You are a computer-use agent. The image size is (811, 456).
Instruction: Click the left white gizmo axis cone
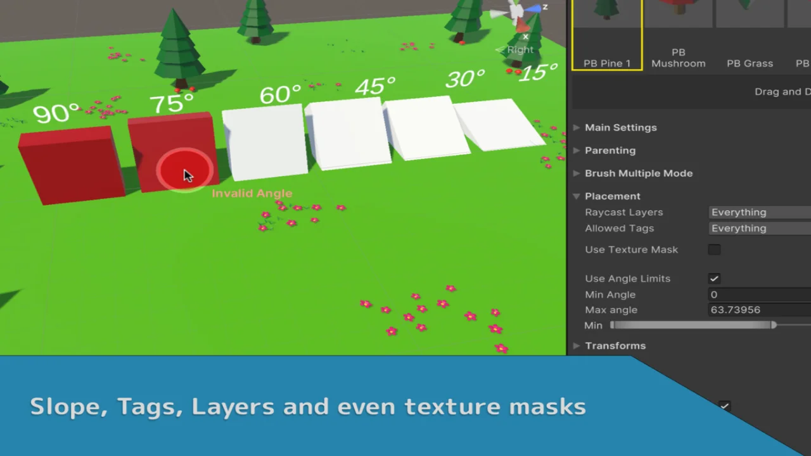[499, 13]
